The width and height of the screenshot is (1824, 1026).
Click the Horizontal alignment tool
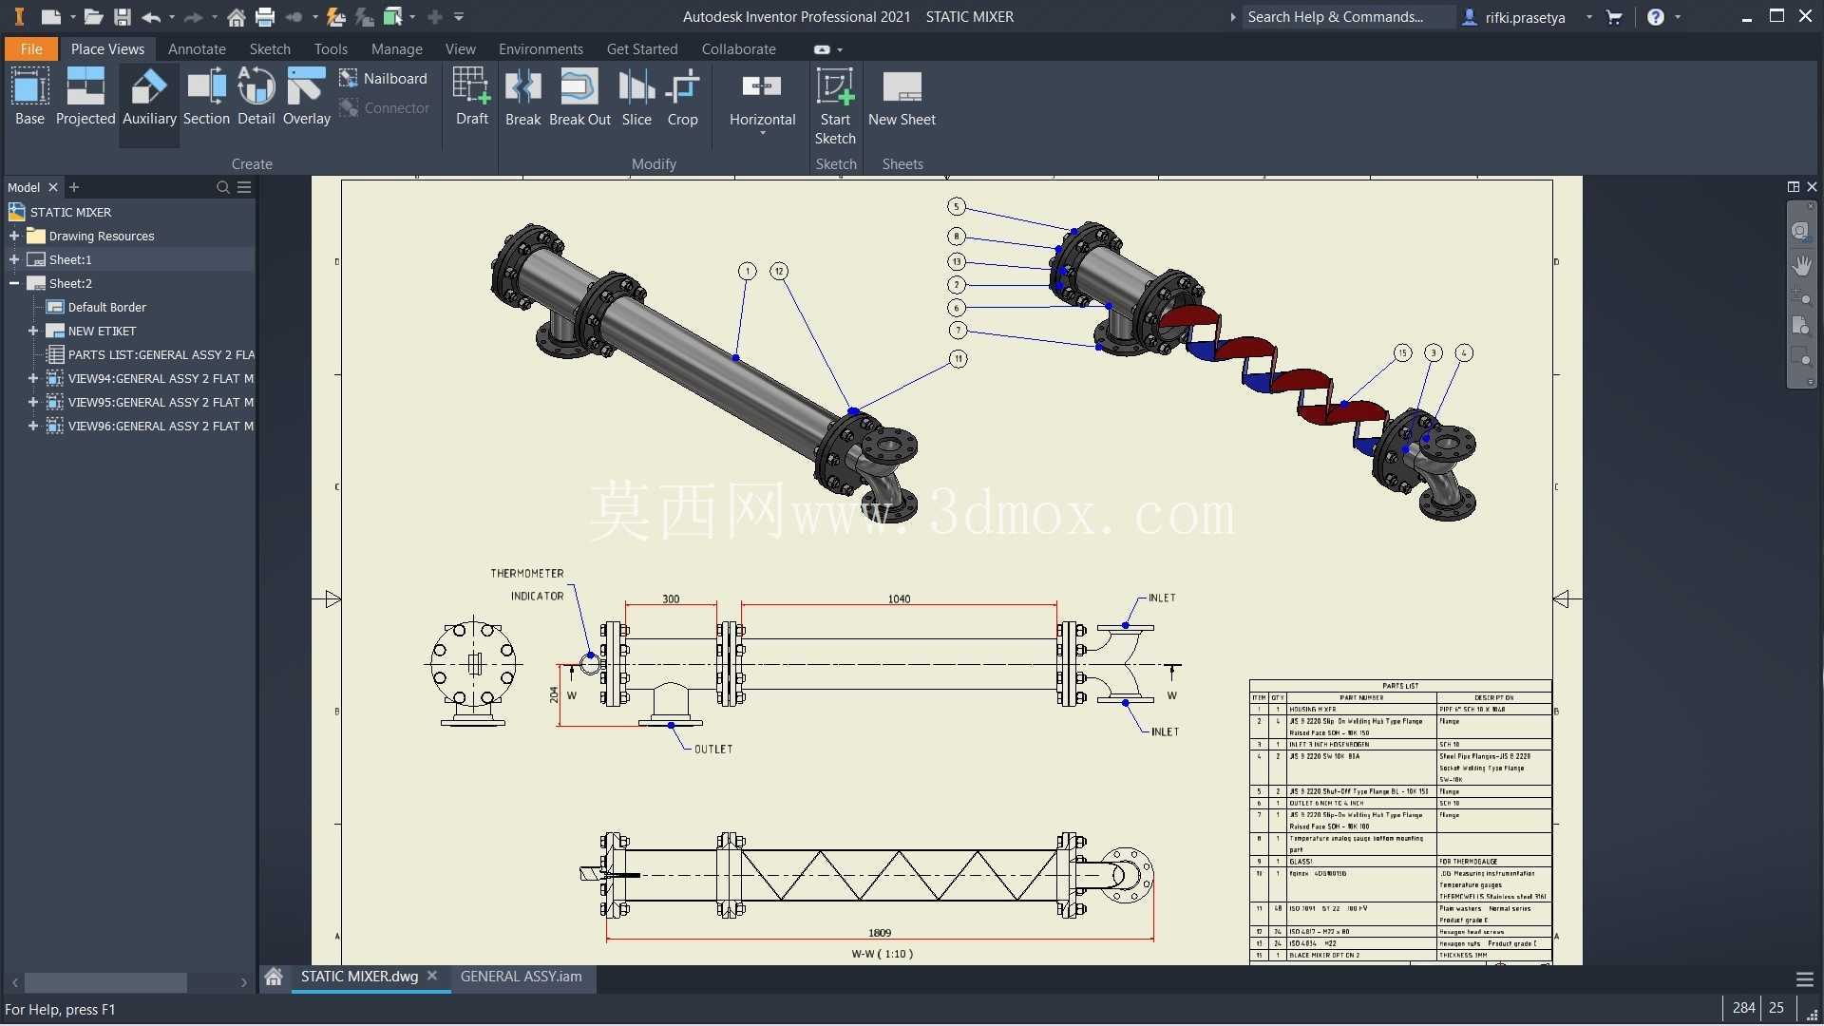point(762,97)
